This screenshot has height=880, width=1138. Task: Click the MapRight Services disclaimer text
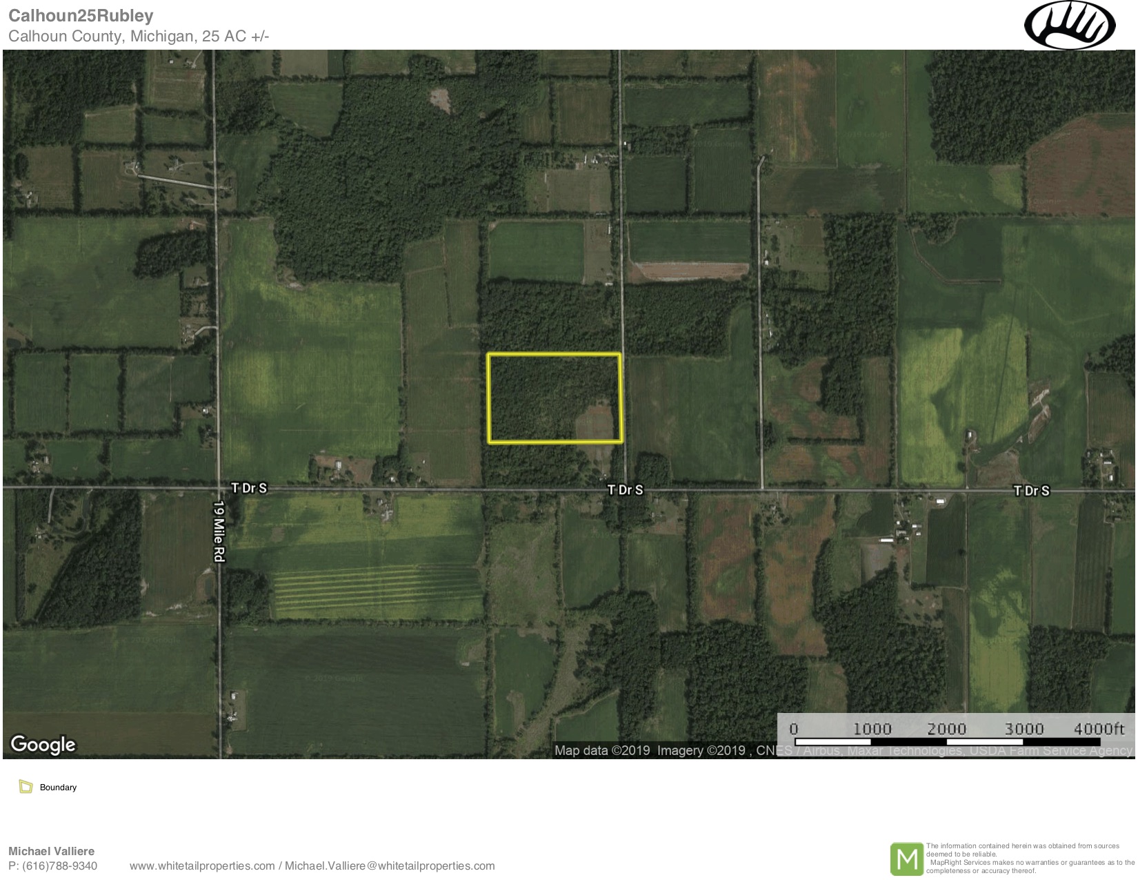tap(1030, 858)
